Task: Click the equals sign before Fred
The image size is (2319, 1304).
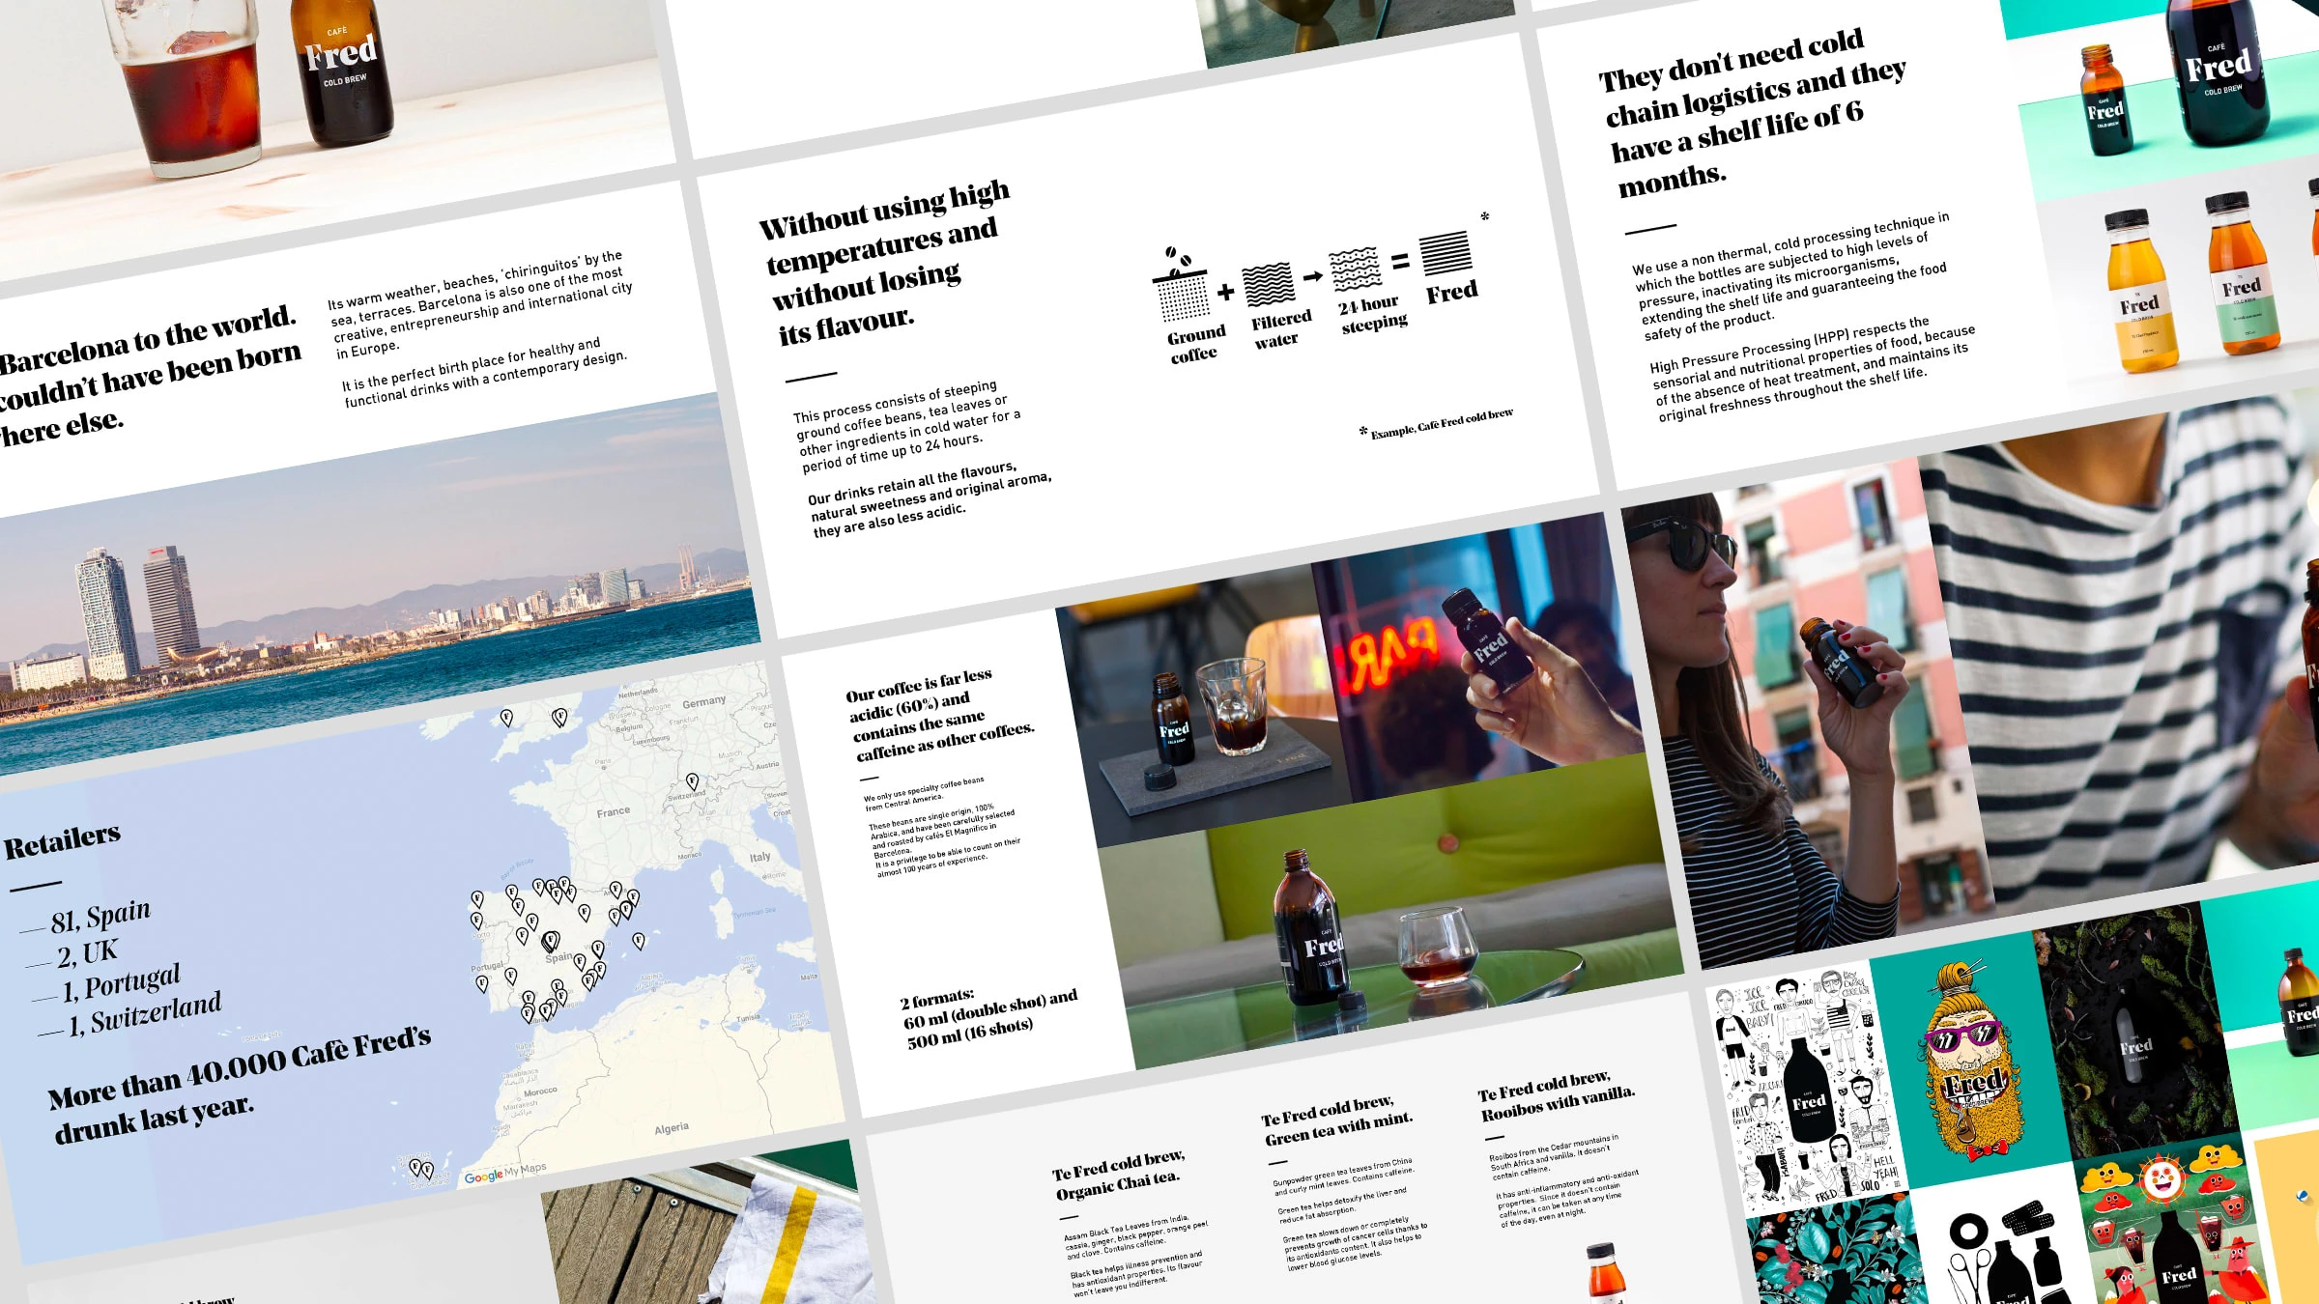Action: [x=1400, y=261]
